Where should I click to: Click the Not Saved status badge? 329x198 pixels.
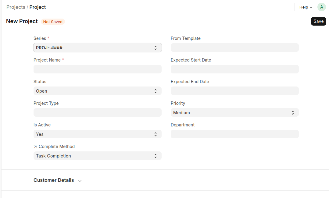pos(52,22)
